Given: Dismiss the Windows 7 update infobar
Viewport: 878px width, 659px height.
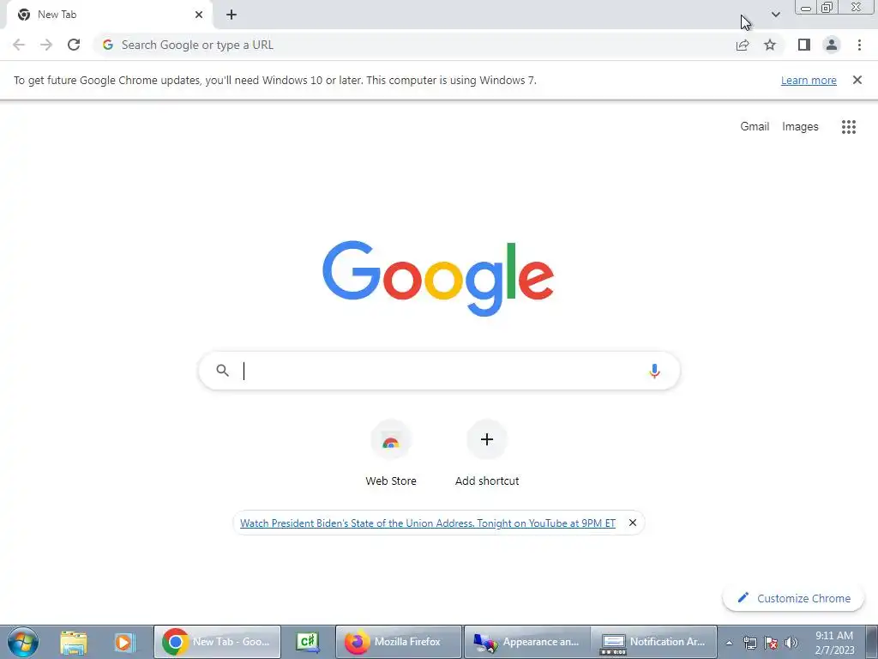Looking at the screenshot, I should tap(857, 80).
